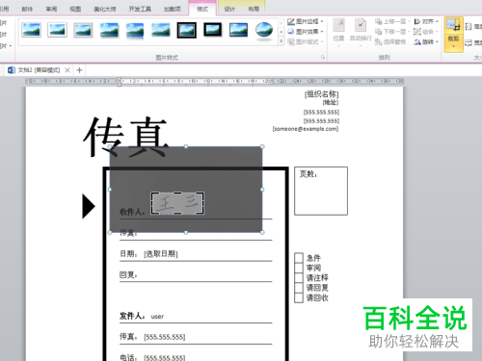This screenshot has height=361, width=482.
Task: Switch to the 视图 ribbon tab
Action: [75, 9]
